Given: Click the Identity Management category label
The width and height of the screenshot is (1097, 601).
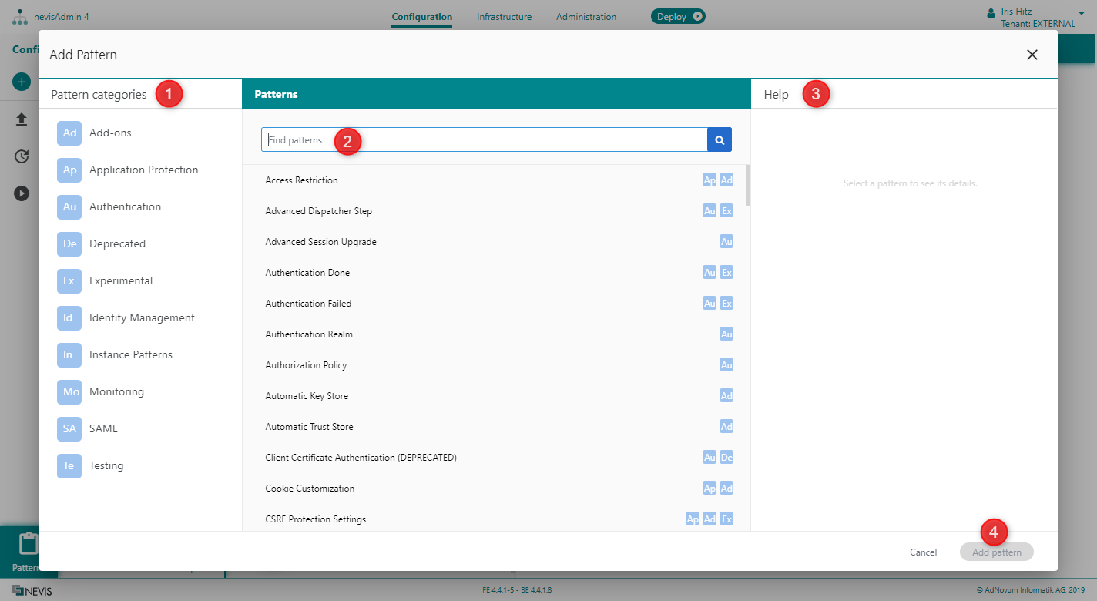Looking at the screenshot, I should (142, 317).
